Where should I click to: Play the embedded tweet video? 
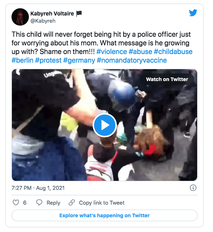[105, 125]
